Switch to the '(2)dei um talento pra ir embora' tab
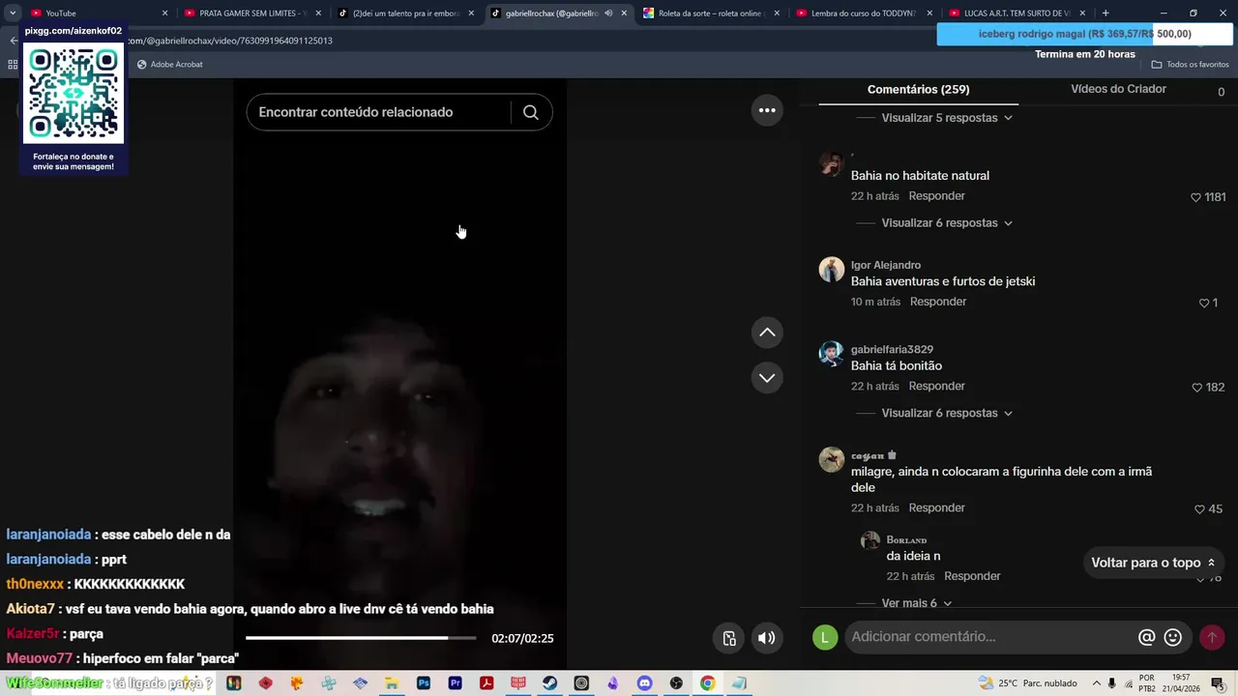 pos(404,13)
